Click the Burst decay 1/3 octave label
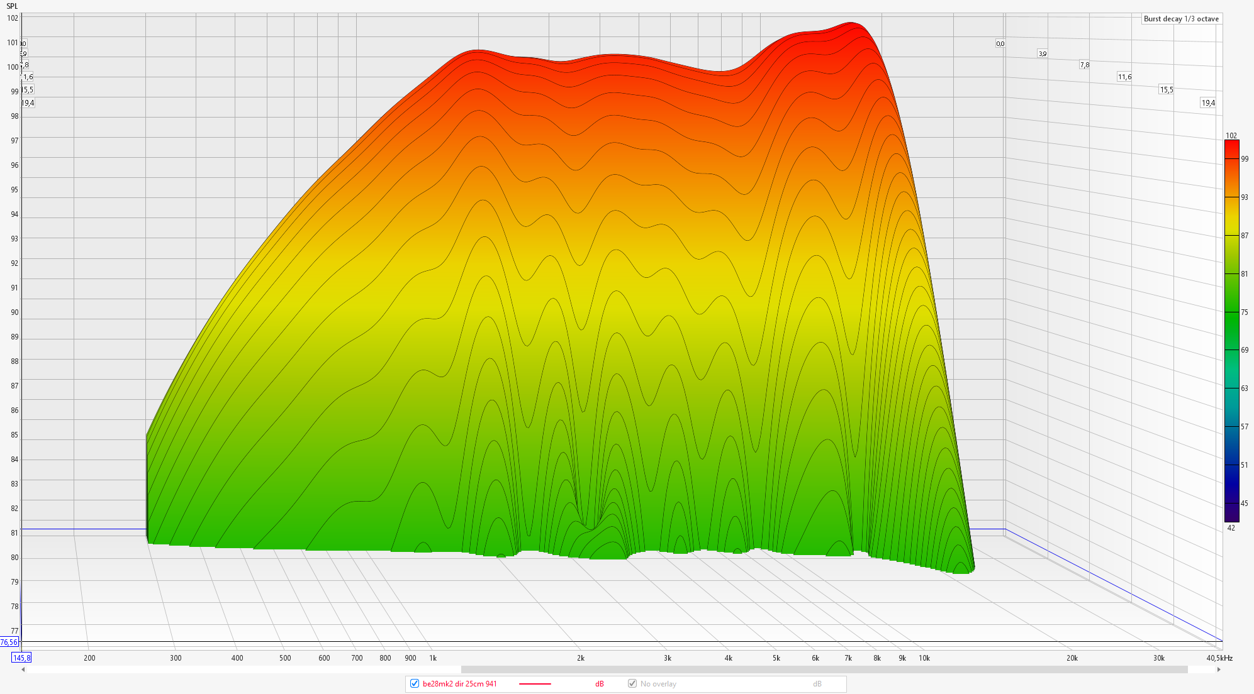 [1181, 19]
